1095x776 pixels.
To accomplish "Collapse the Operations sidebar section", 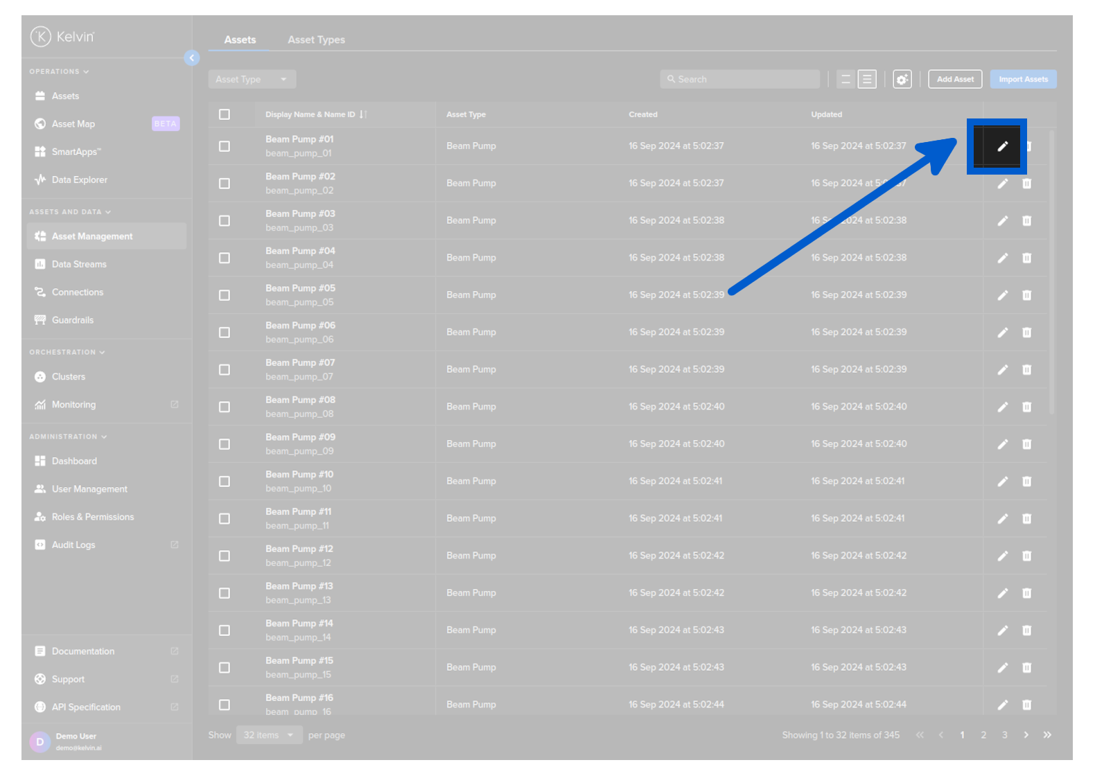I will [59, 72].
